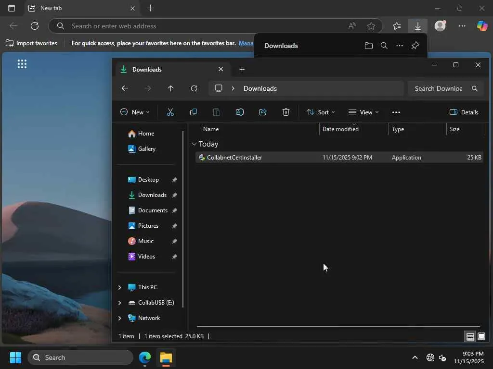
Task: Toggle the Details pane button
Action: click(x=464, y=112)
